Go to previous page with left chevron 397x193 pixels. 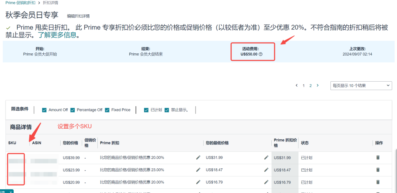pos(297,86)
